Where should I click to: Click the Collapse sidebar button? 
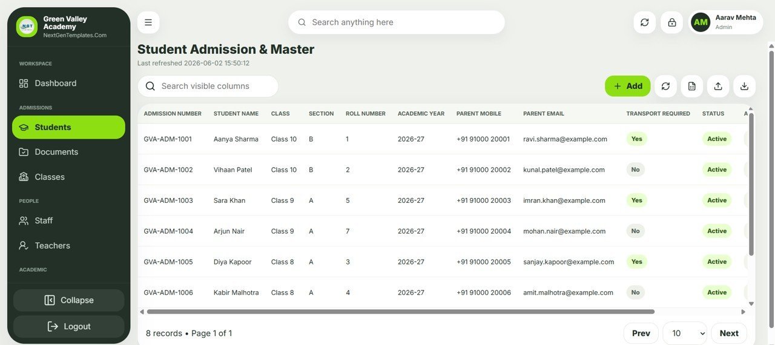(68, 300)
